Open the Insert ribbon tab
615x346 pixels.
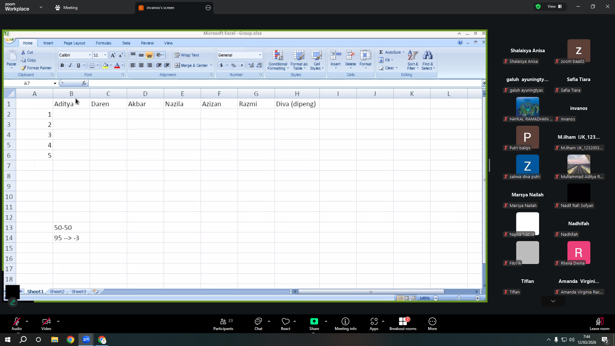tap(48, 43)
